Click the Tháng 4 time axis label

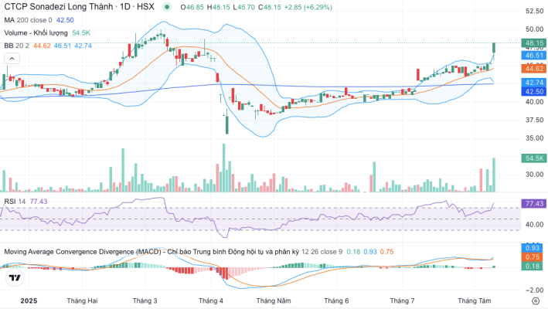coord(210,301)
